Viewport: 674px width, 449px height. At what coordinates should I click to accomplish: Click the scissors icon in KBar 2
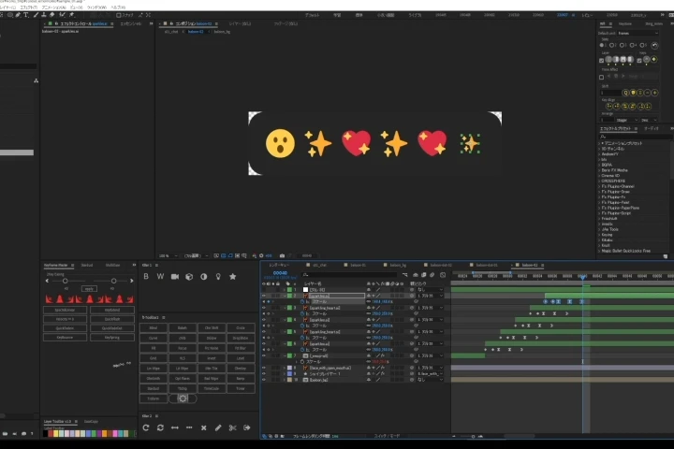[232, 427]
